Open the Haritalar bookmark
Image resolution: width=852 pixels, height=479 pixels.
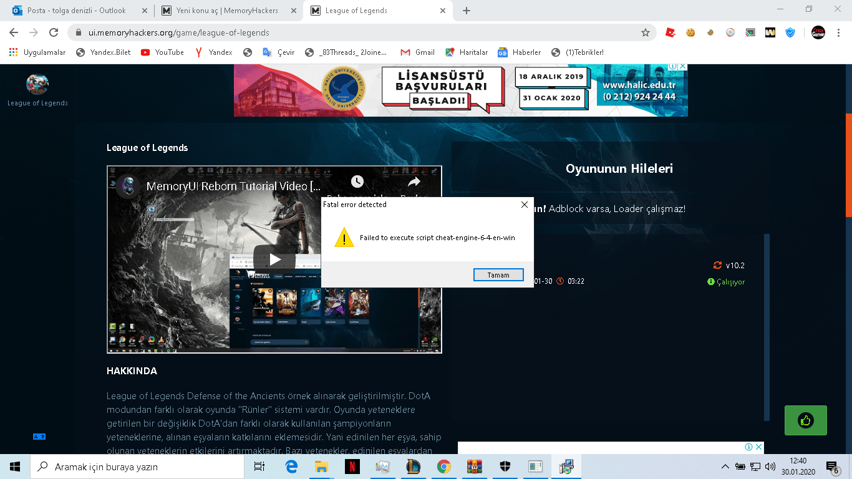pos(467,52)
